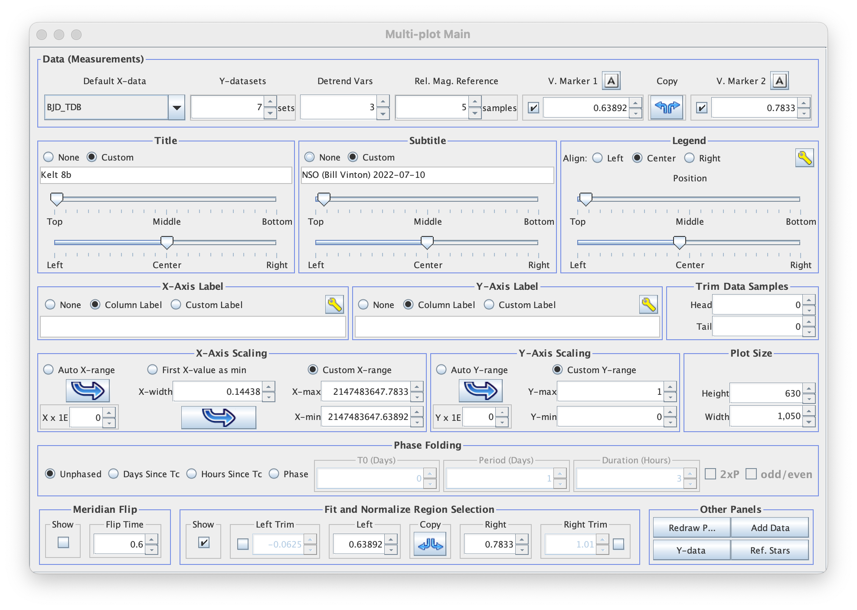Click the Fit region Copy down-arrows icon
The height and width of the screenshot is (610, 857).
click(430, 544)
